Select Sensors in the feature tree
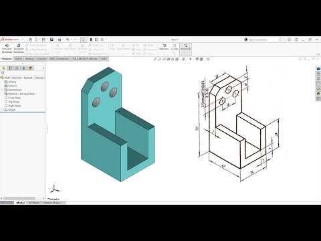This screenshot has height=241, width=321. (11, 86)
